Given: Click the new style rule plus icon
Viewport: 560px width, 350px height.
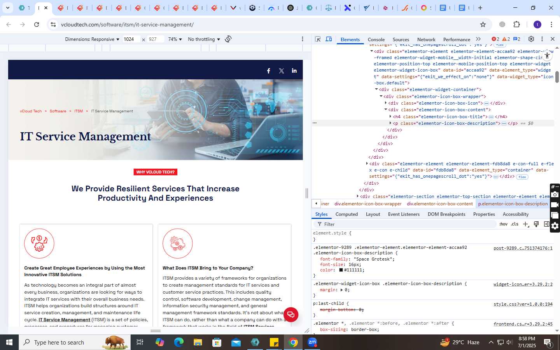Looking at the screenshot, I should [x=526, y=224].
